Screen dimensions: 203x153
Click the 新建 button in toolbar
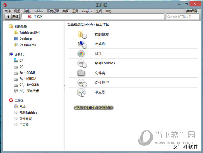point(15,17)
